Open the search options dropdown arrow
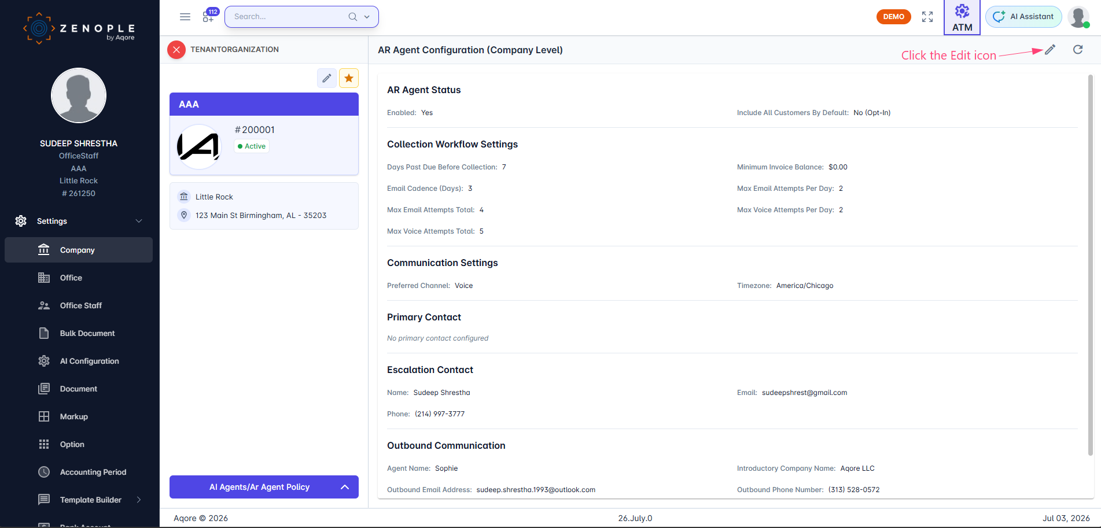This screenshot has height=528, width=1101. (367, 17)
